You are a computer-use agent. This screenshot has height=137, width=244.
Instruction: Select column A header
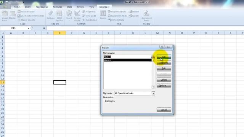[11, 33]
